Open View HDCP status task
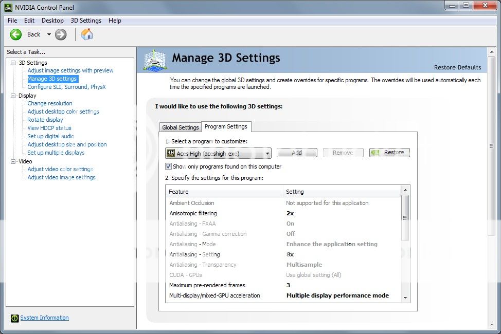The width and height of the screenshot is (501, 334). tap(49, 128)
